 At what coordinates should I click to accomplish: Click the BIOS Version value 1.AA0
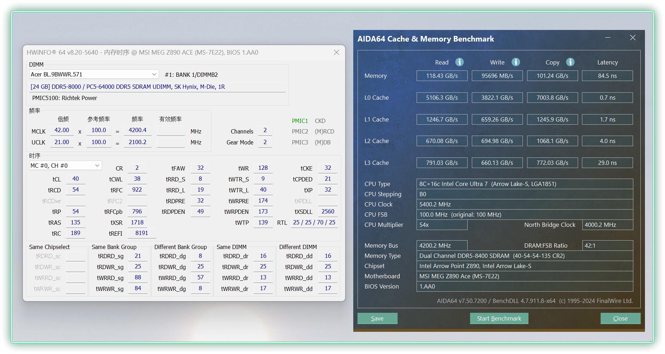[525, 286]
